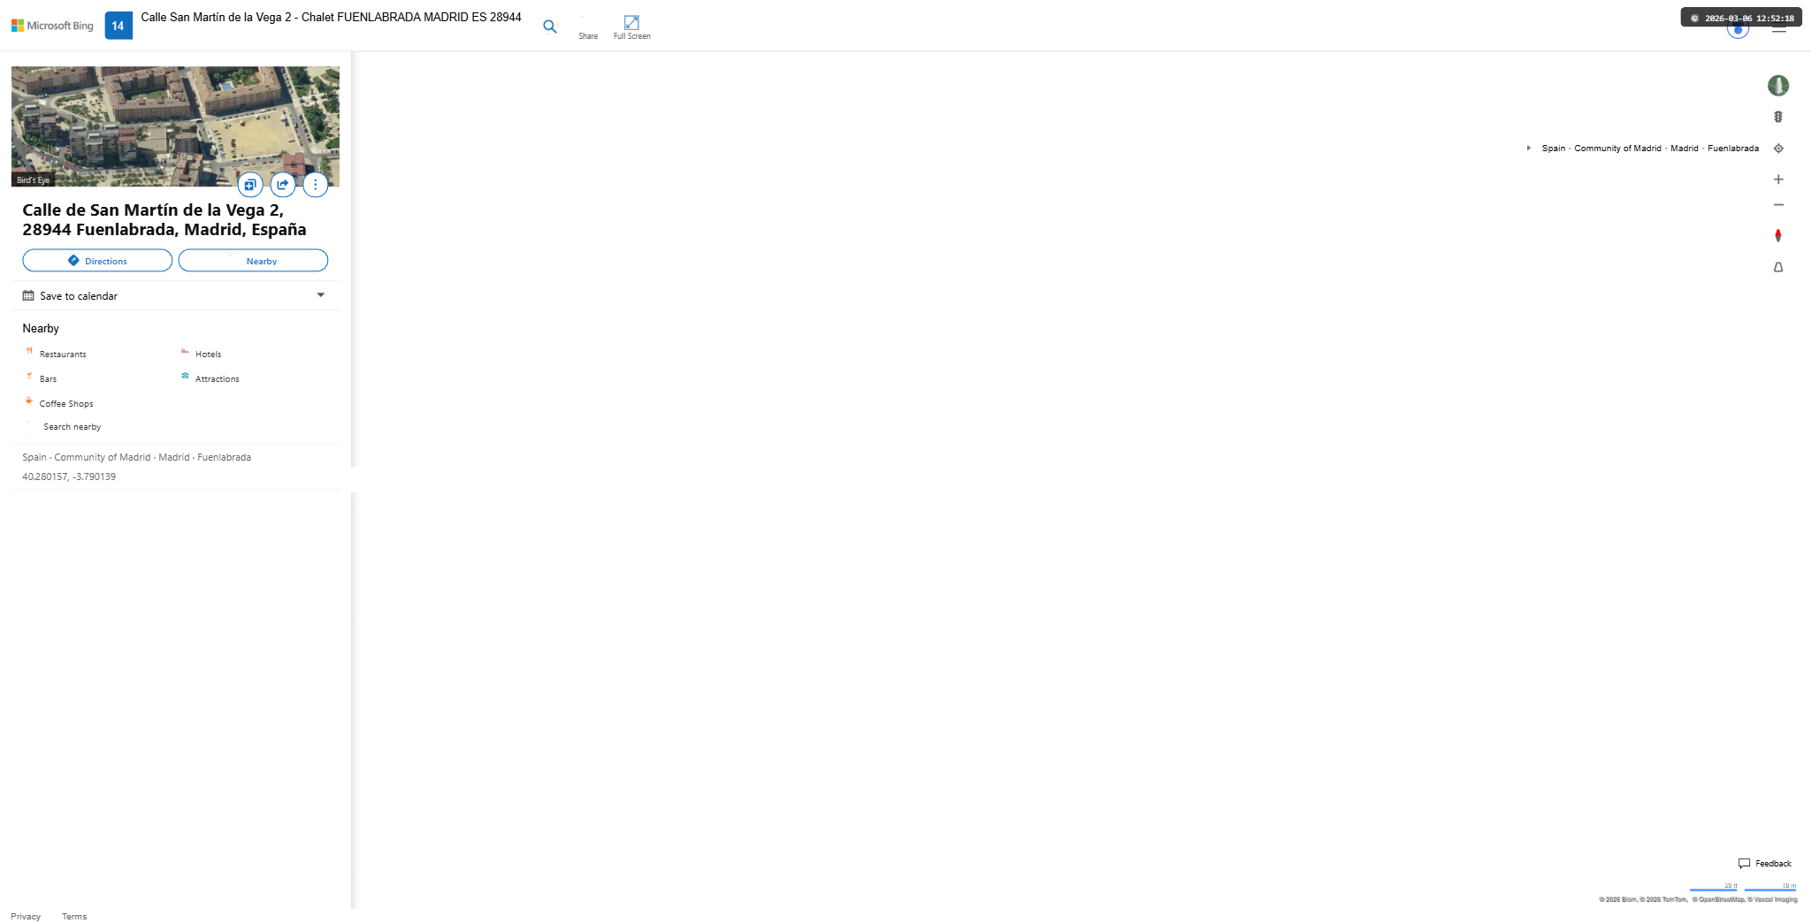
Task: Click the Restaurants fork icon
Action: pyautogui.click(x=29, y=351)
